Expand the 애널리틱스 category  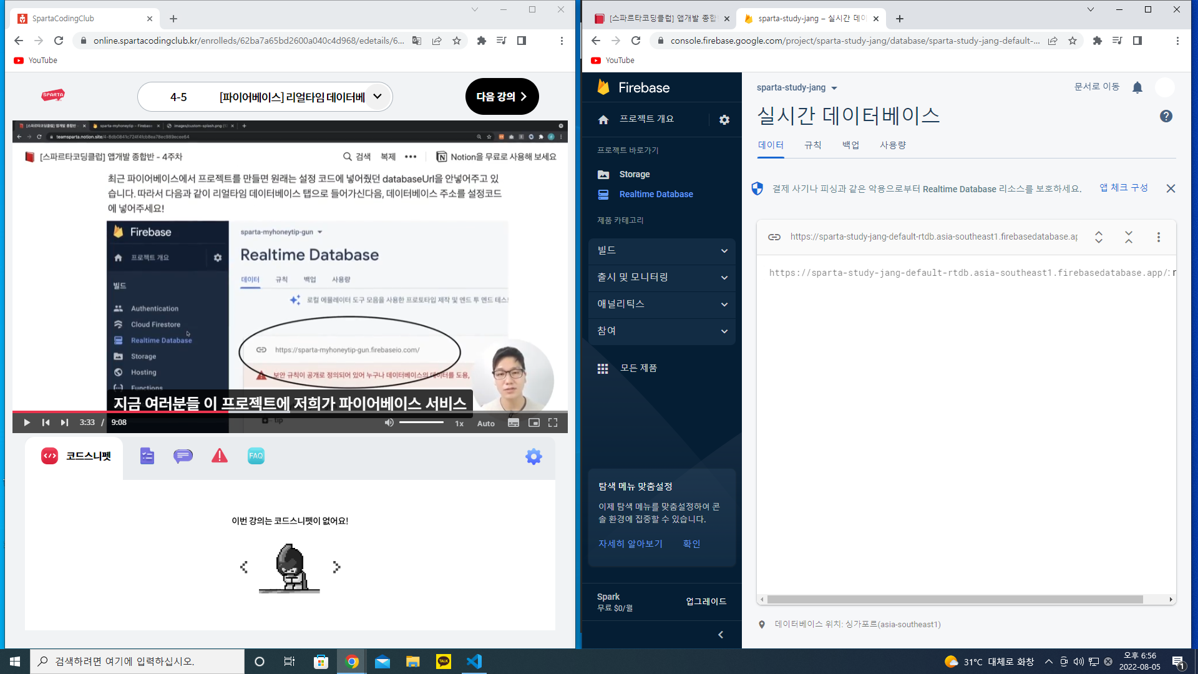pos(662,304)
